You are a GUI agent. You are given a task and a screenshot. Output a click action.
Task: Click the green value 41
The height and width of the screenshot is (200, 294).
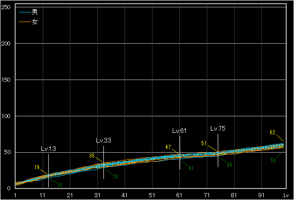point(191,168)
